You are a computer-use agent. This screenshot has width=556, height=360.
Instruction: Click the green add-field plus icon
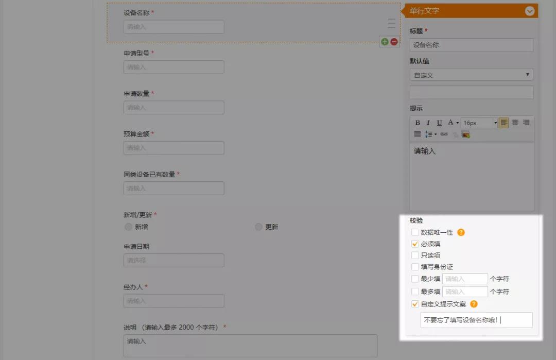pyautogui.click(x=385, y=42)
